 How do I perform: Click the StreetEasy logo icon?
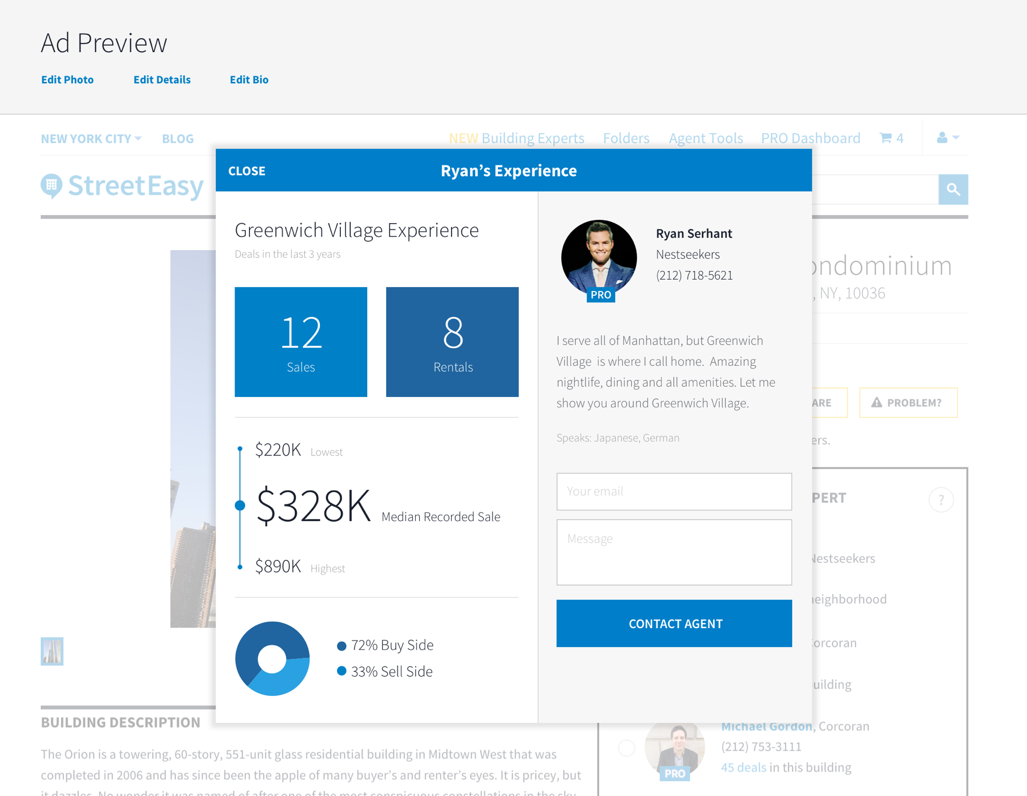pos(52,186)
